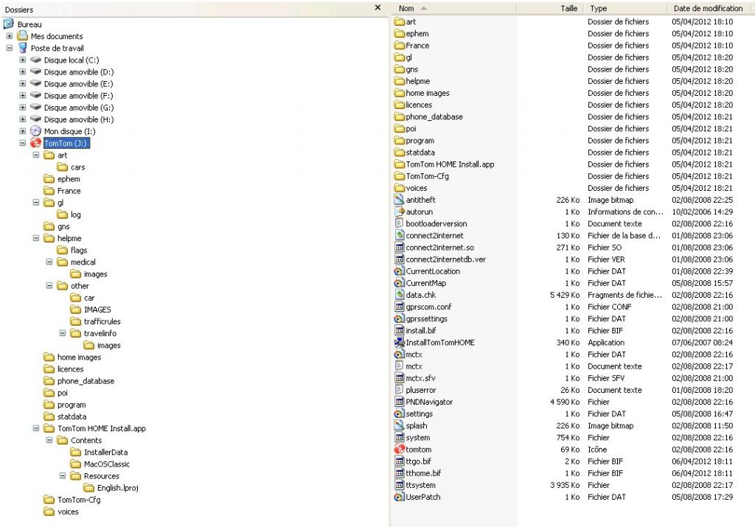Select Disque amovible (H:) in tree

(x=78, y=119)
